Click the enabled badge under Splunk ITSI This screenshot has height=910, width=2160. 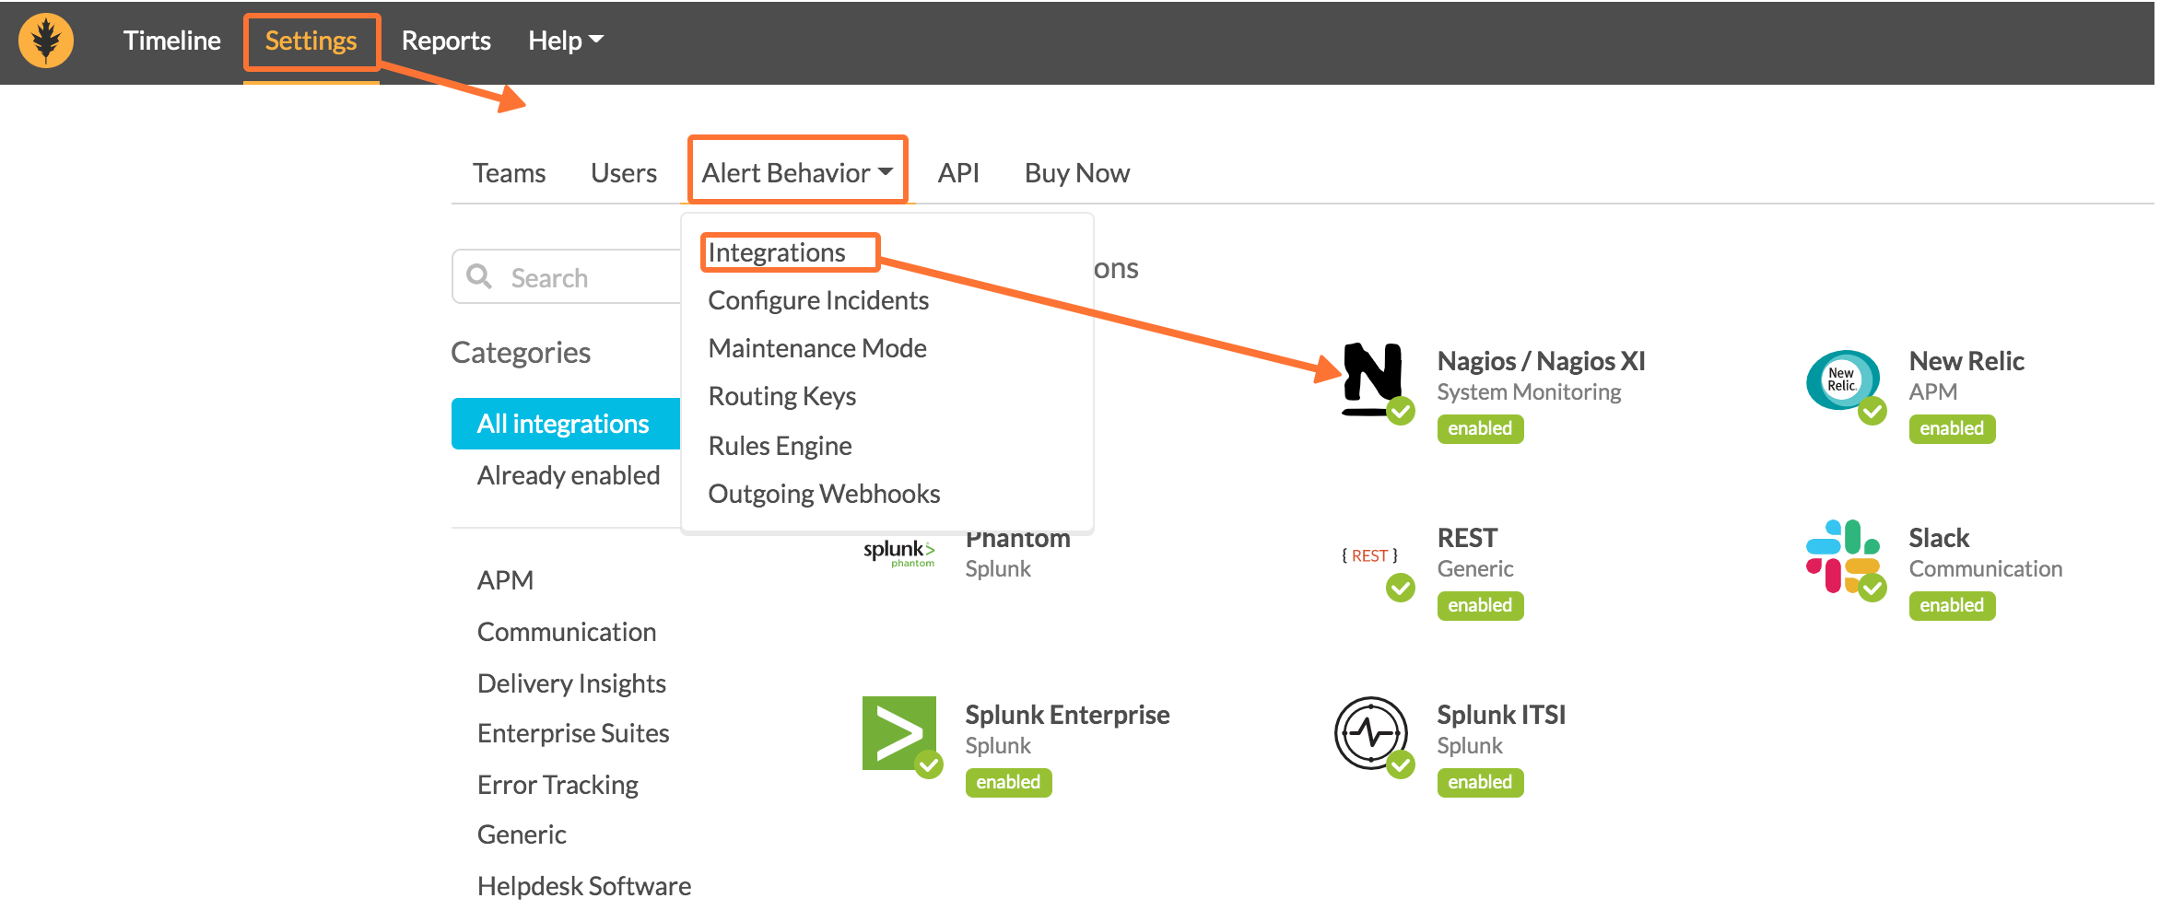[x=1480, y=782]
